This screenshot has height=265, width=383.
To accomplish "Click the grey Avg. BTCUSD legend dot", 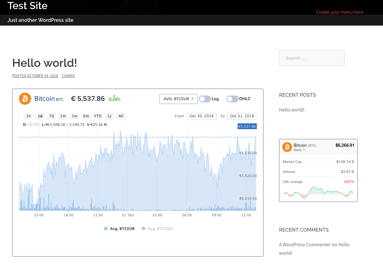I will tap(144, 229).
